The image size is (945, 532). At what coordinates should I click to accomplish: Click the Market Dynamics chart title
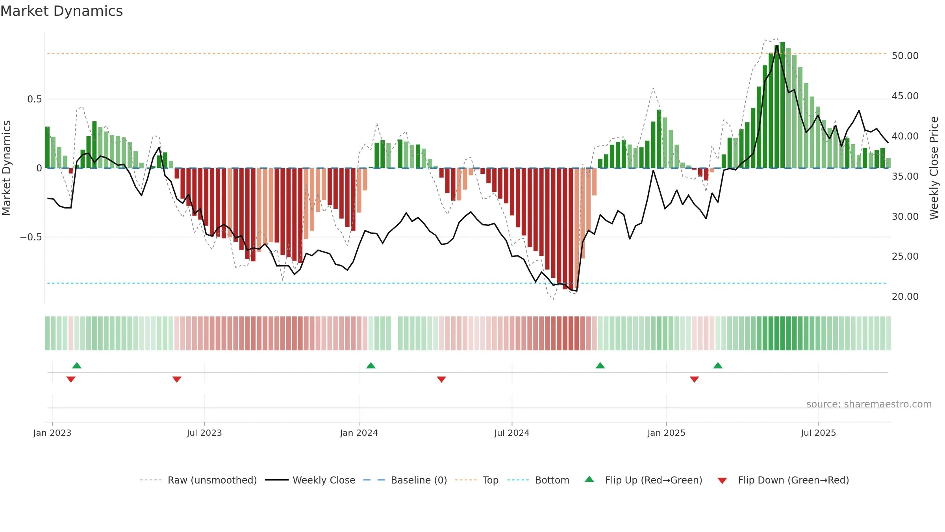[61, 11]
